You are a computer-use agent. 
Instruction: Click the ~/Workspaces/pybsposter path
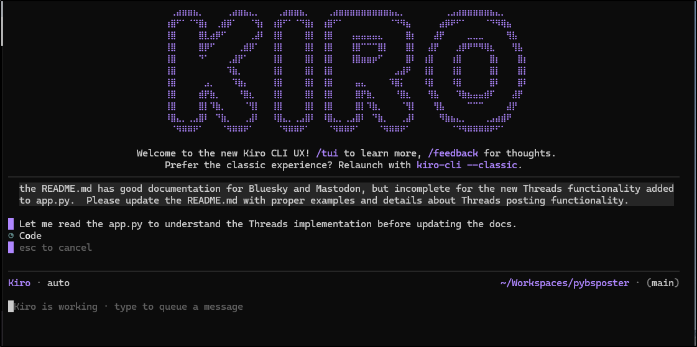click(x=565, y=282)
